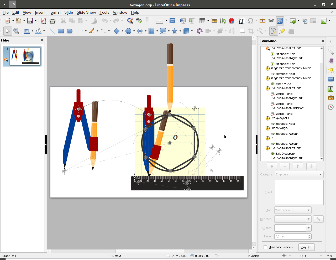Screen dimensions: 336x260
Task: Open the File menu
Action: (6, 12)
